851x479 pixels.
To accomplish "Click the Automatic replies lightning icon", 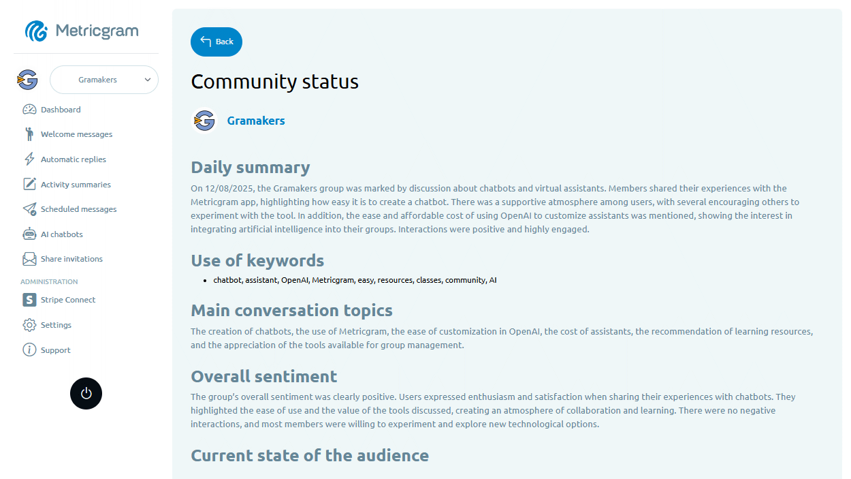I will click(x=29, y=159).
